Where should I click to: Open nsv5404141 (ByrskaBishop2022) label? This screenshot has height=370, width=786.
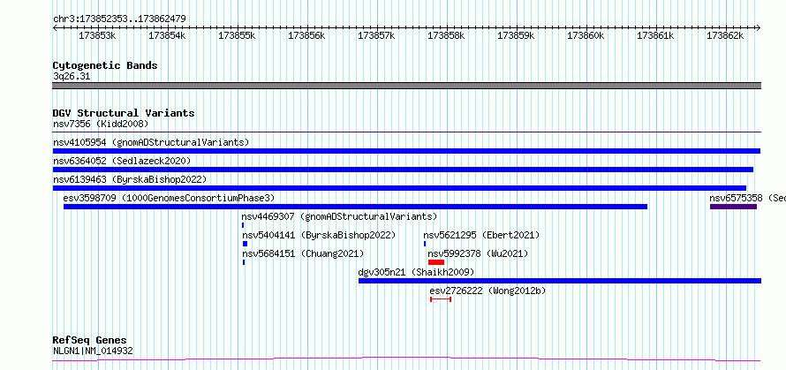pyautogui.click(x=320, y=235)
